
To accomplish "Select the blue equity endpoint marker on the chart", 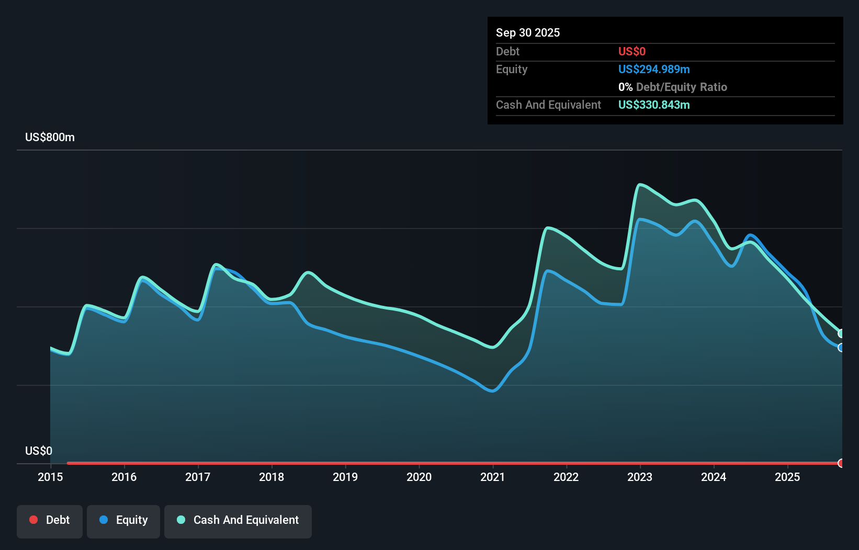I will click(841, 347).
